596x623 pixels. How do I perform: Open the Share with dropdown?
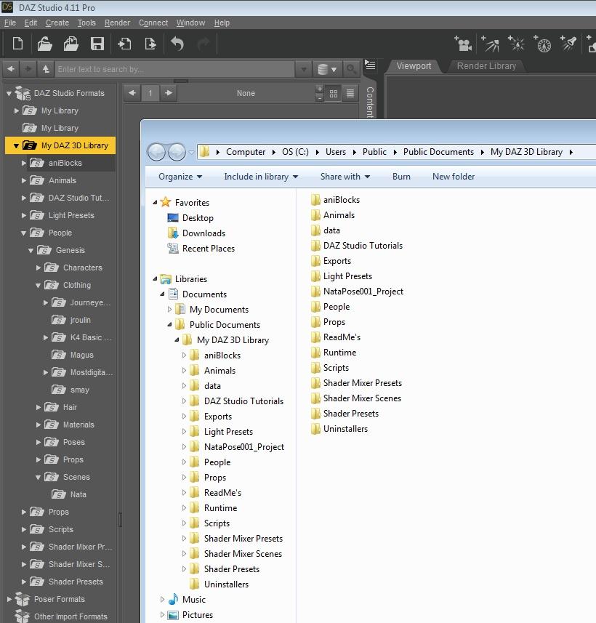pyautogui.click(x=344, y=177)
